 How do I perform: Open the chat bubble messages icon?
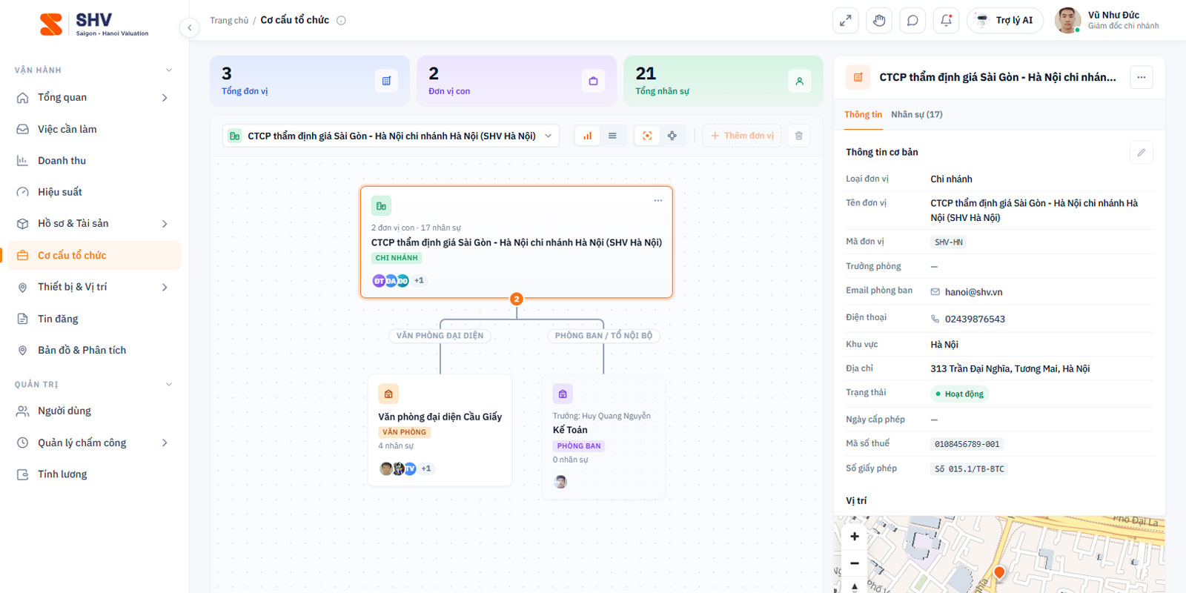click(x=912, y=21)
